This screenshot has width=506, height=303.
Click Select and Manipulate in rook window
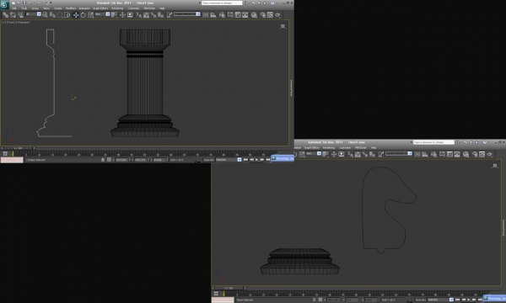coord(122,15)
